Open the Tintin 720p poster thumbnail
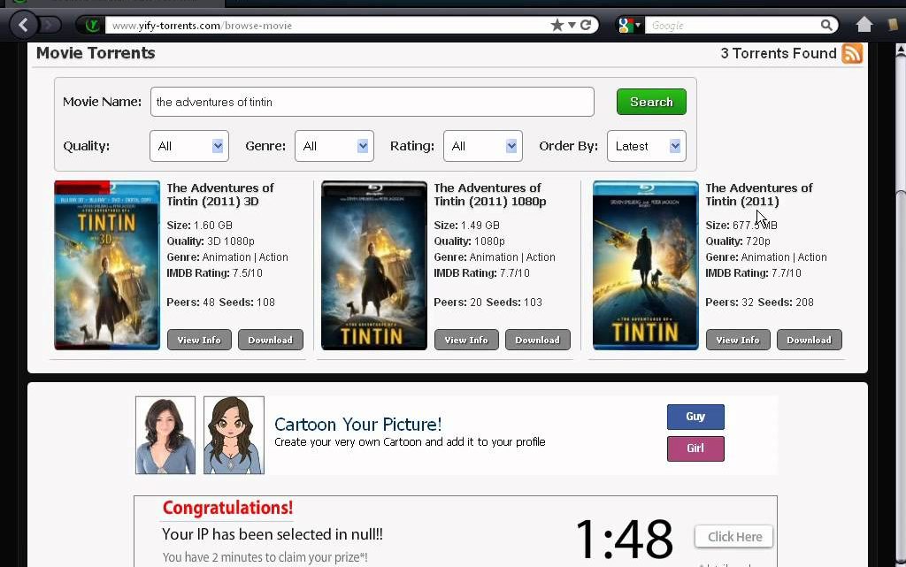Image resolution: width=906 pixels, height=567 pixels. 645,265
